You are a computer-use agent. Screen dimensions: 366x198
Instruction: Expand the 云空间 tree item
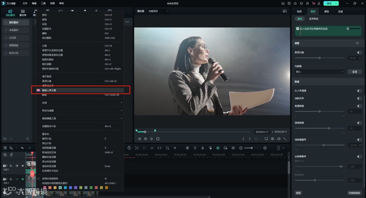click(6, 38)
